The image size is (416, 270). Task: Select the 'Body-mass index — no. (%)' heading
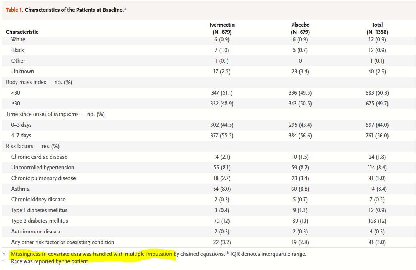coord(39,82)
